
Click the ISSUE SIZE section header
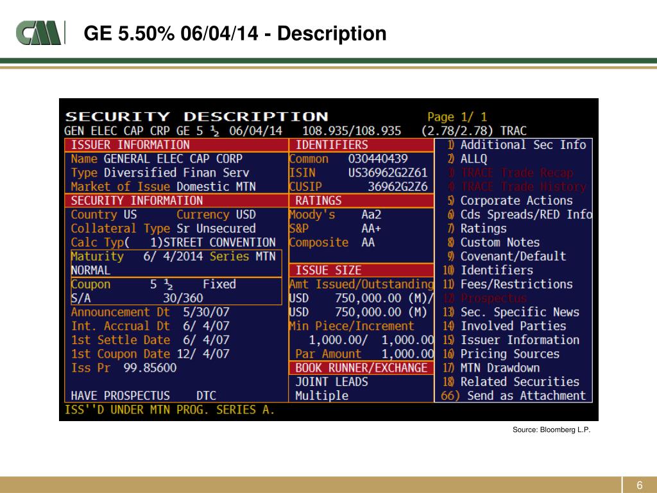(x=362, y=270)
